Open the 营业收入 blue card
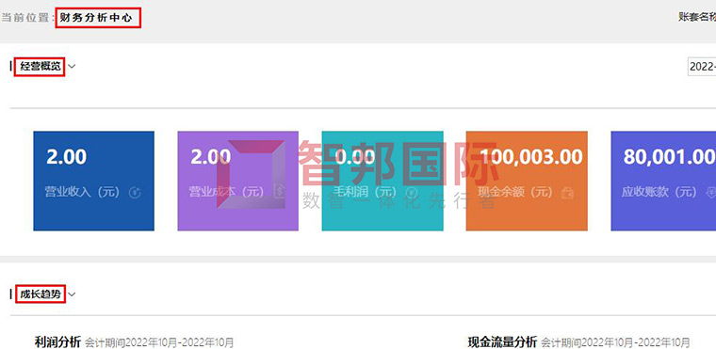The height and width of the screenshot is (349, 716). (93, 181)
